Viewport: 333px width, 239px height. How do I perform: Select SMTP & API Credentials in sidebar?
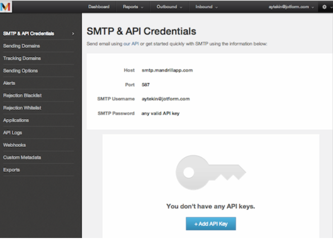(x=29, y=34)
